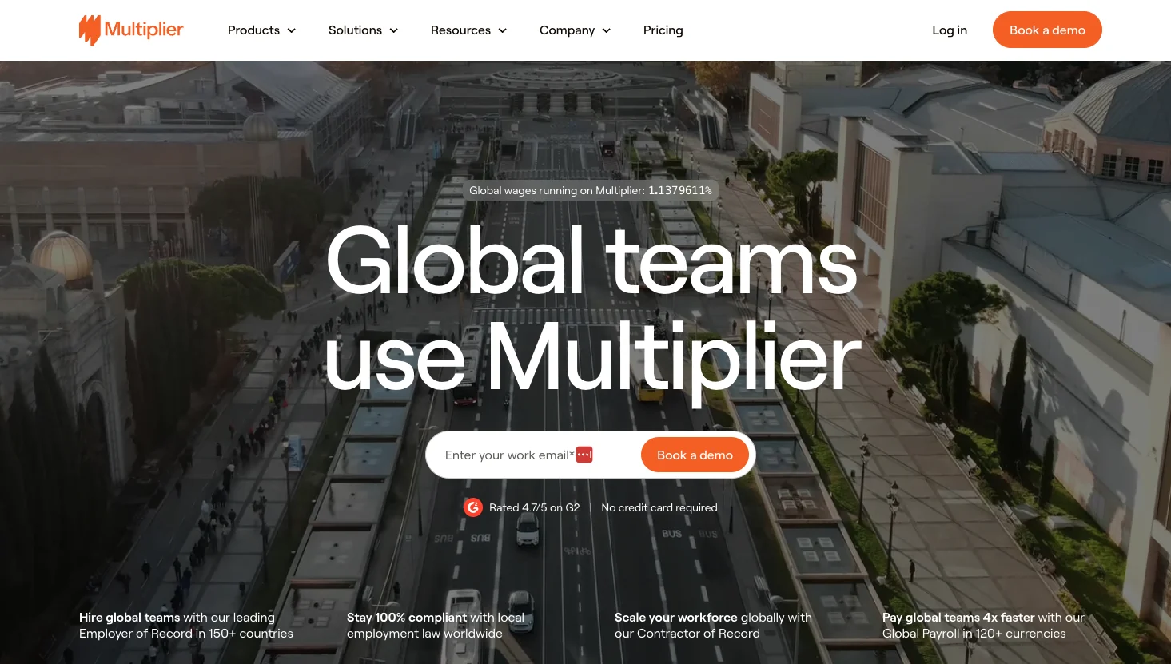
Task: Click the G2 rating badge icon
Action: [x=473, y=507]
